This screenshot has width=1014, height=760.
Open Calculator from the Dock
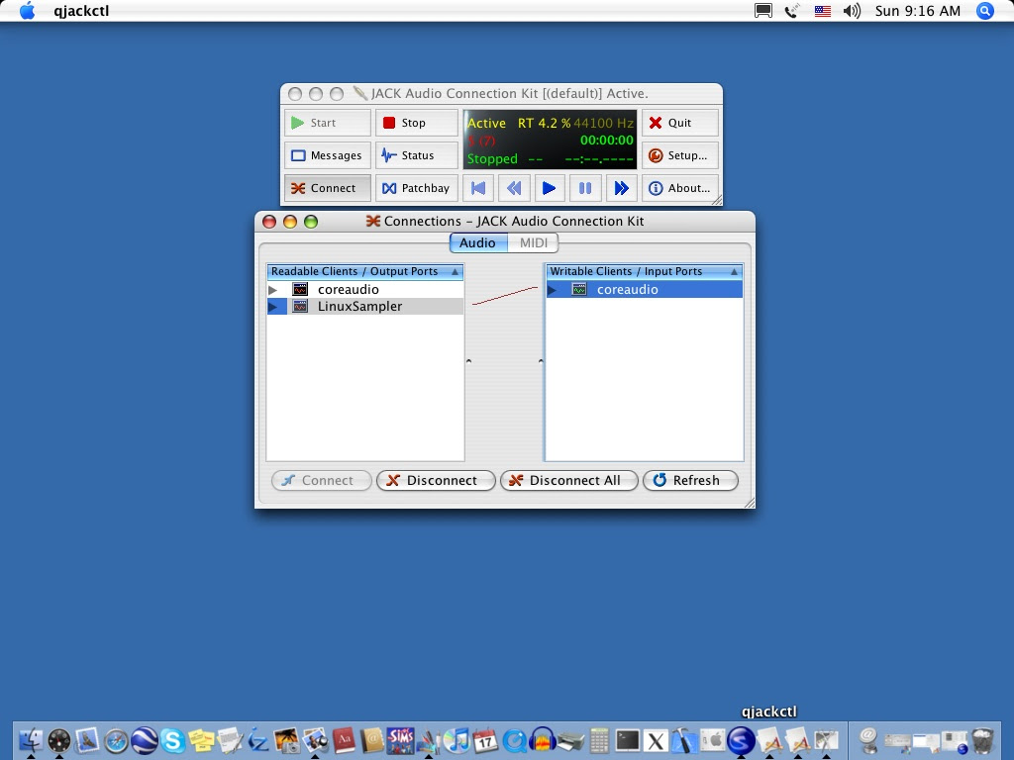[599, 740]
